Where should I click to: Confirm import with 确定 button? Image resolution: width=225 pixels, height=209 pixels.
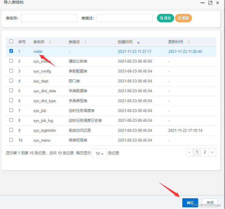(x=190, y=203)
